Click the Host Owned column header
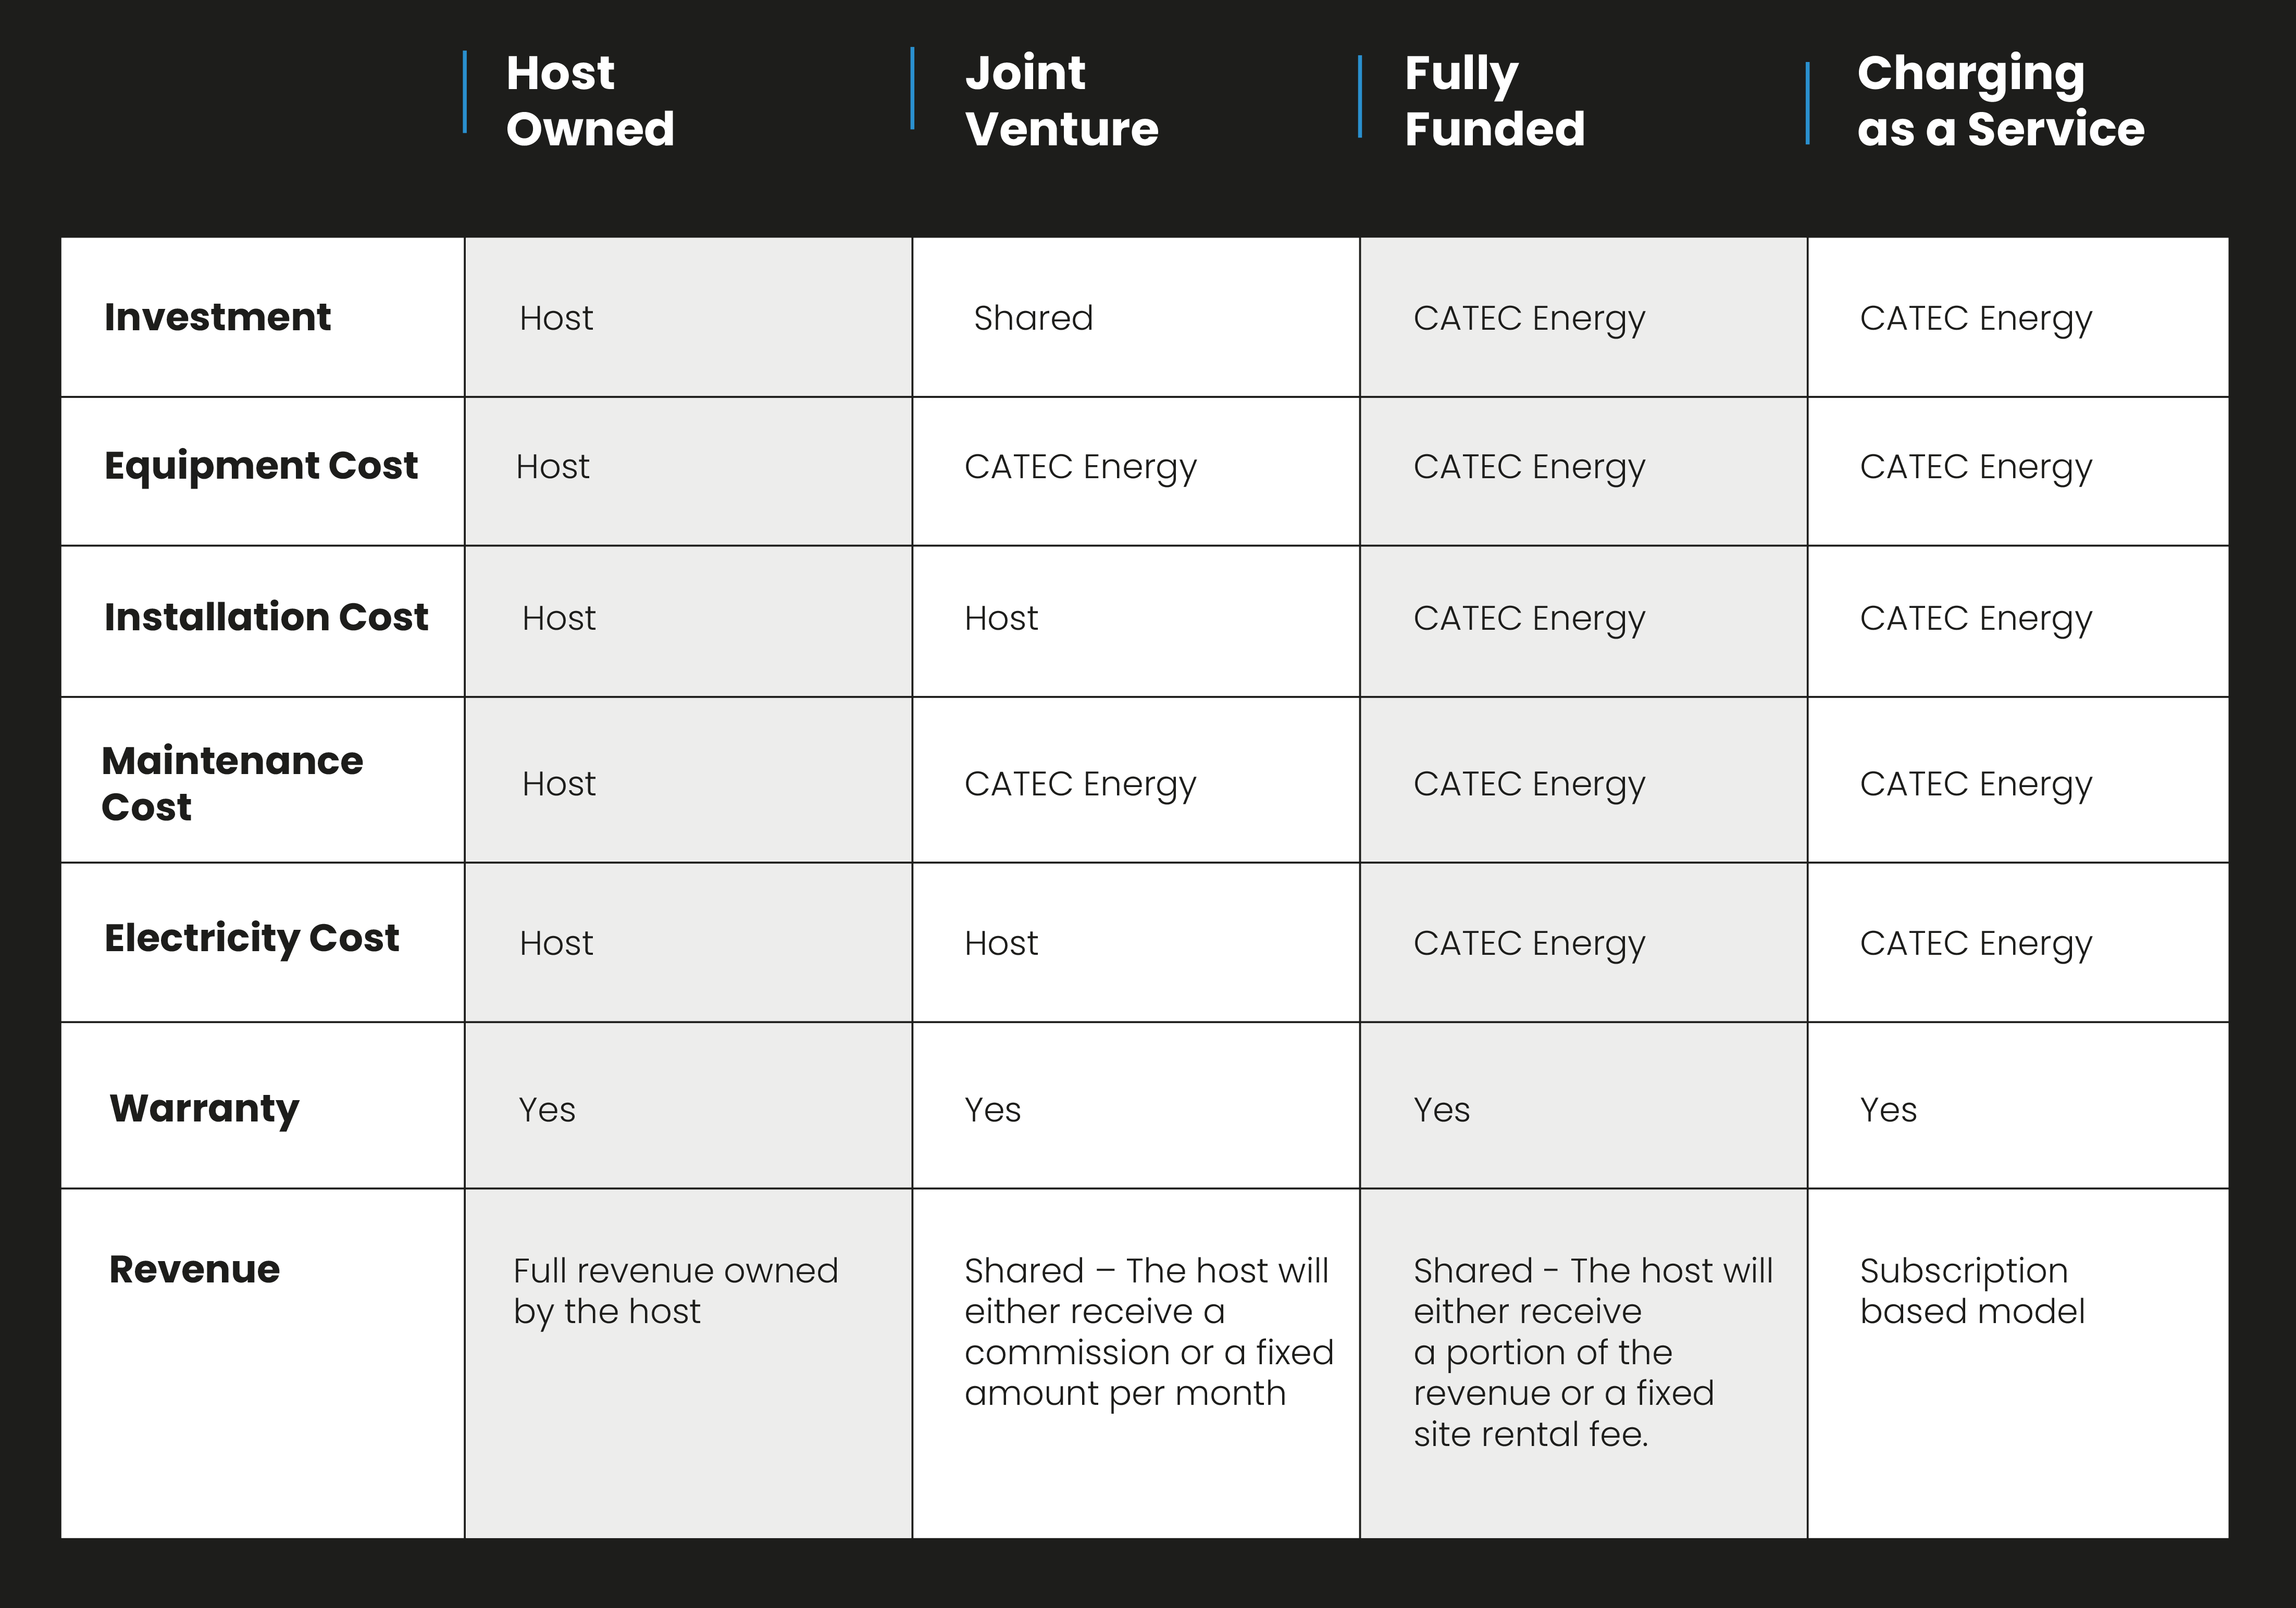2296x1608 pixels. (590, 101)
